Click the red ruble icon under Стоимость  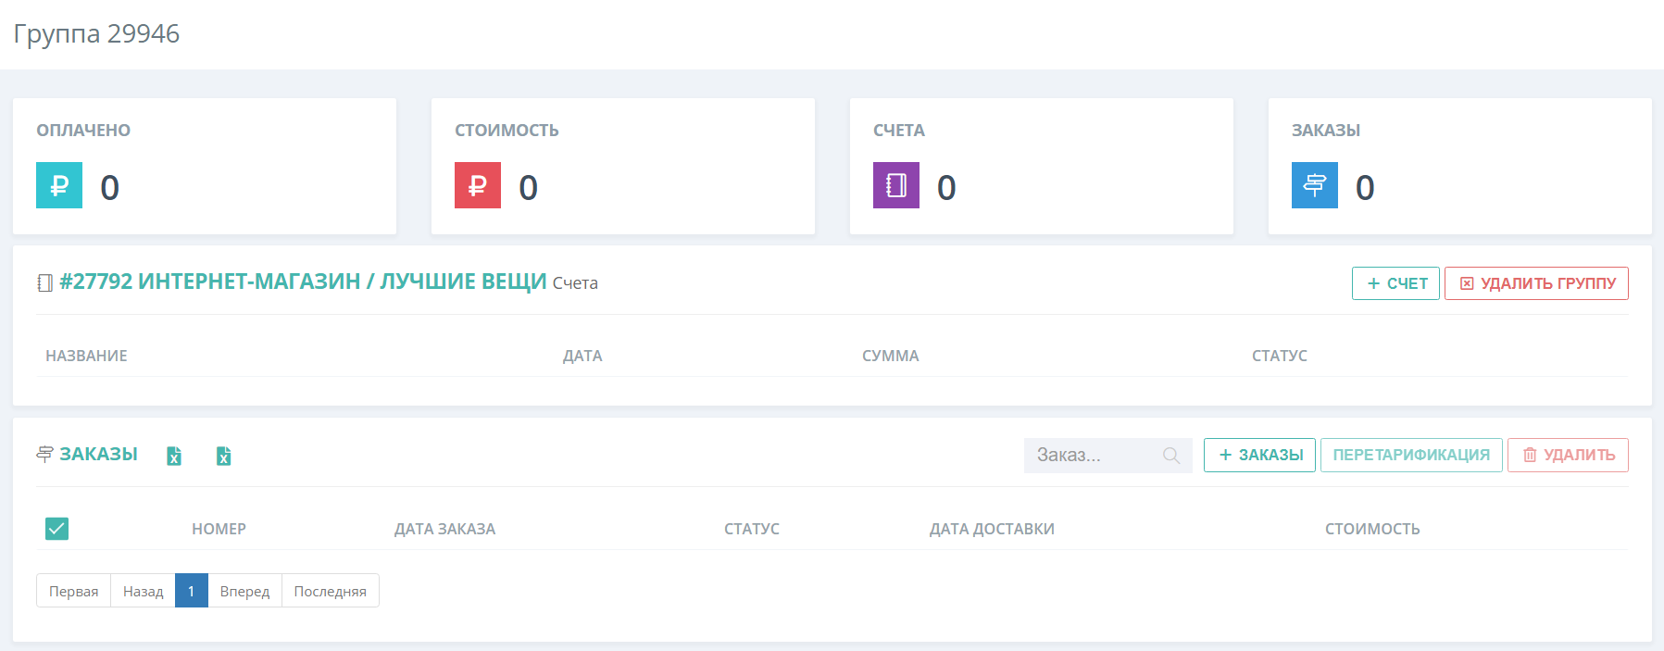tap(478, 185)
